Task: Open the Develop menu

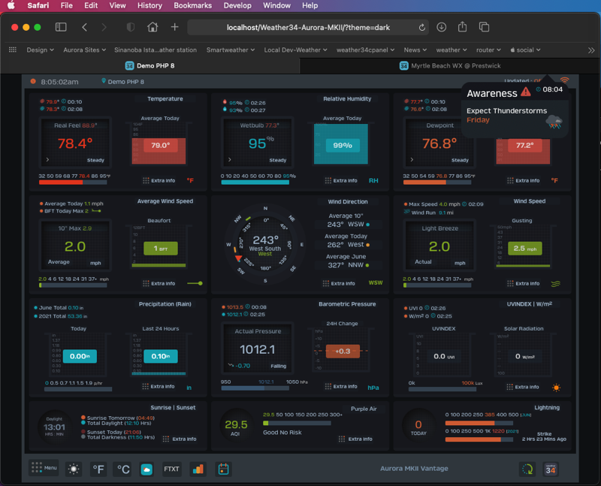Action: (237, 5)
